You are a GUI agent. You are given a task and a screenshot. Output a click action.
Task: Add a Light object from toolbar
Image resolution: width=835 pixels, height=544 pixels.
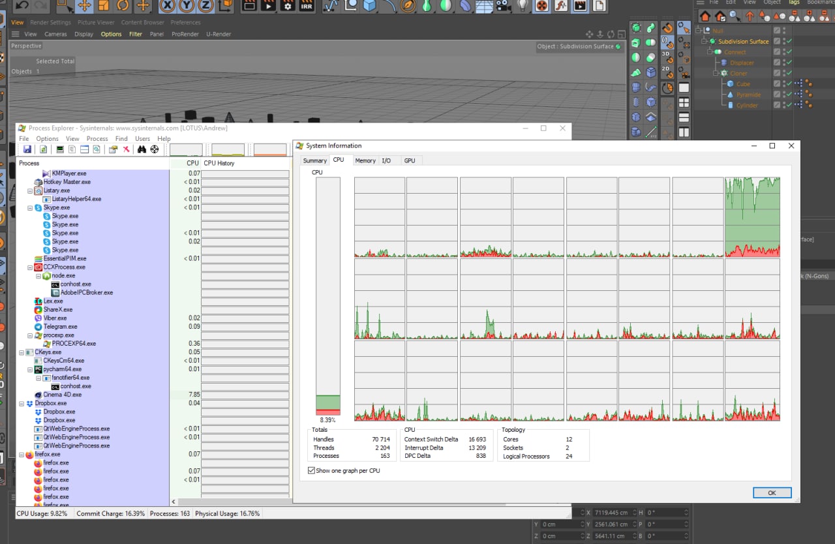click(x=522, y=6)
